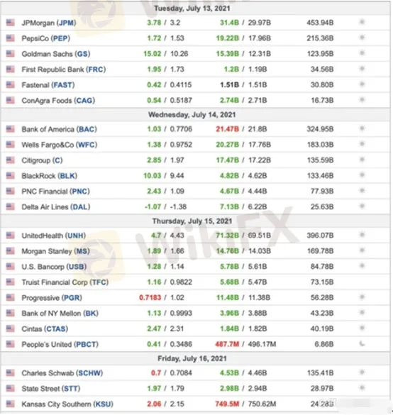Open the Delta Air Lines (DAL) link
Image resolution: width=393 pixels, height=415 pixels.
pos(56,207)
